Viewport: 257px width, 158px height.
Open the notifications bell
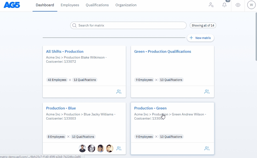pos(224,5)
